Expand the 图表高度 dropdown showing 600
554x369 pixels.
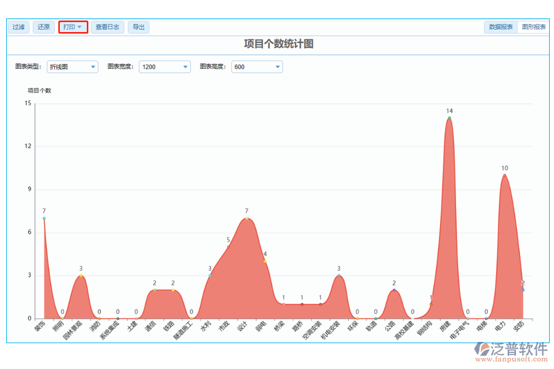pos(257,66)
